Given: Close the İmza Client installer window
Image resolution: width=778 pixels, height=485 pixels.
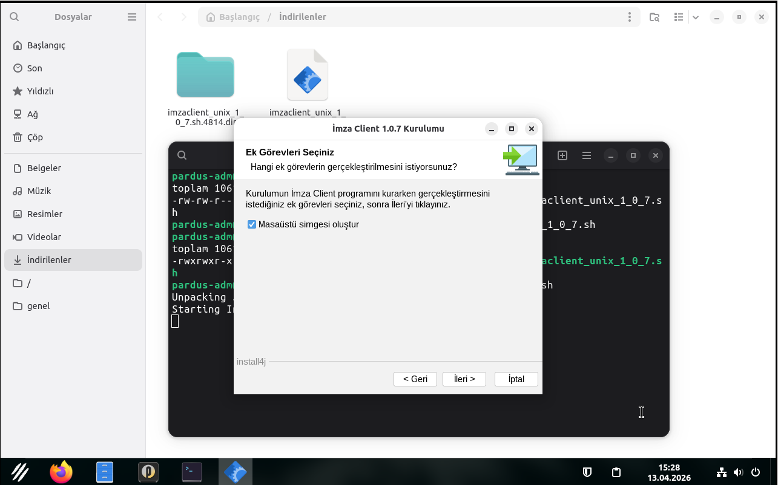Looking at the screenshot, I should click(532, 129).
